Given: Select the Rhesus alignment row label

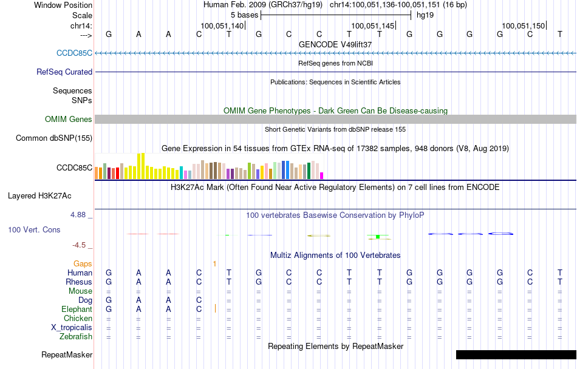Looking at the screenshot, I should click(79, 282).
